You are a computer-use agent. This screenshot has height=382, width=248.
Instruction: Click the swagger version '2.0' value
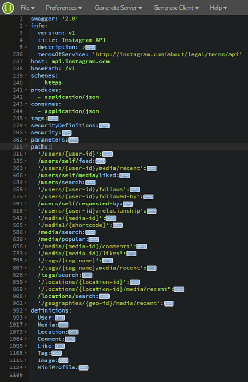[70, 19]
